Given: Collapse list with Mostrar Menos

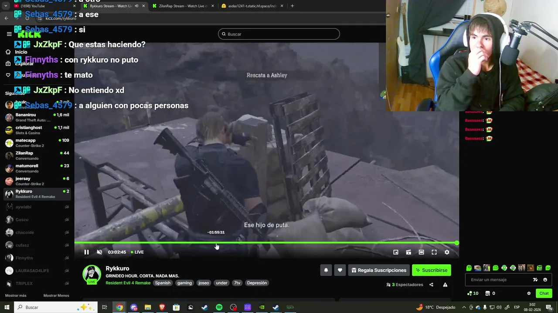Looking at the screenshot, I should [x=56, y=296].
